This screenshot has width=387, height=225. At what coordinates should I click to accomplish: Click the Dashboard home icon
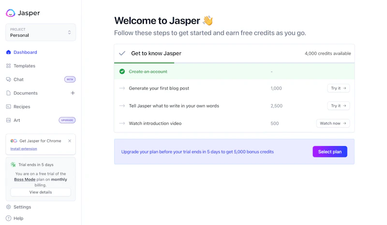[x=8, y=52]
